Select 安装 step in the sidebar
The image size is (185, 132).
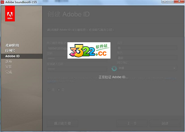tap(9, 67)
